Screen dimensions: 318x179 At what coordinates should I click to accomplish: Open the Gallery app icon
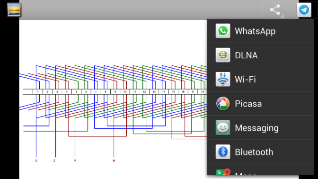(x=14, y=10)
